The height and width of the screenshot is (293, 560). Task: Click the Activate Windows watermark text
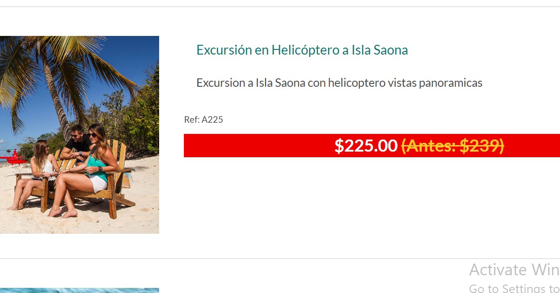[x=514, y=270]
